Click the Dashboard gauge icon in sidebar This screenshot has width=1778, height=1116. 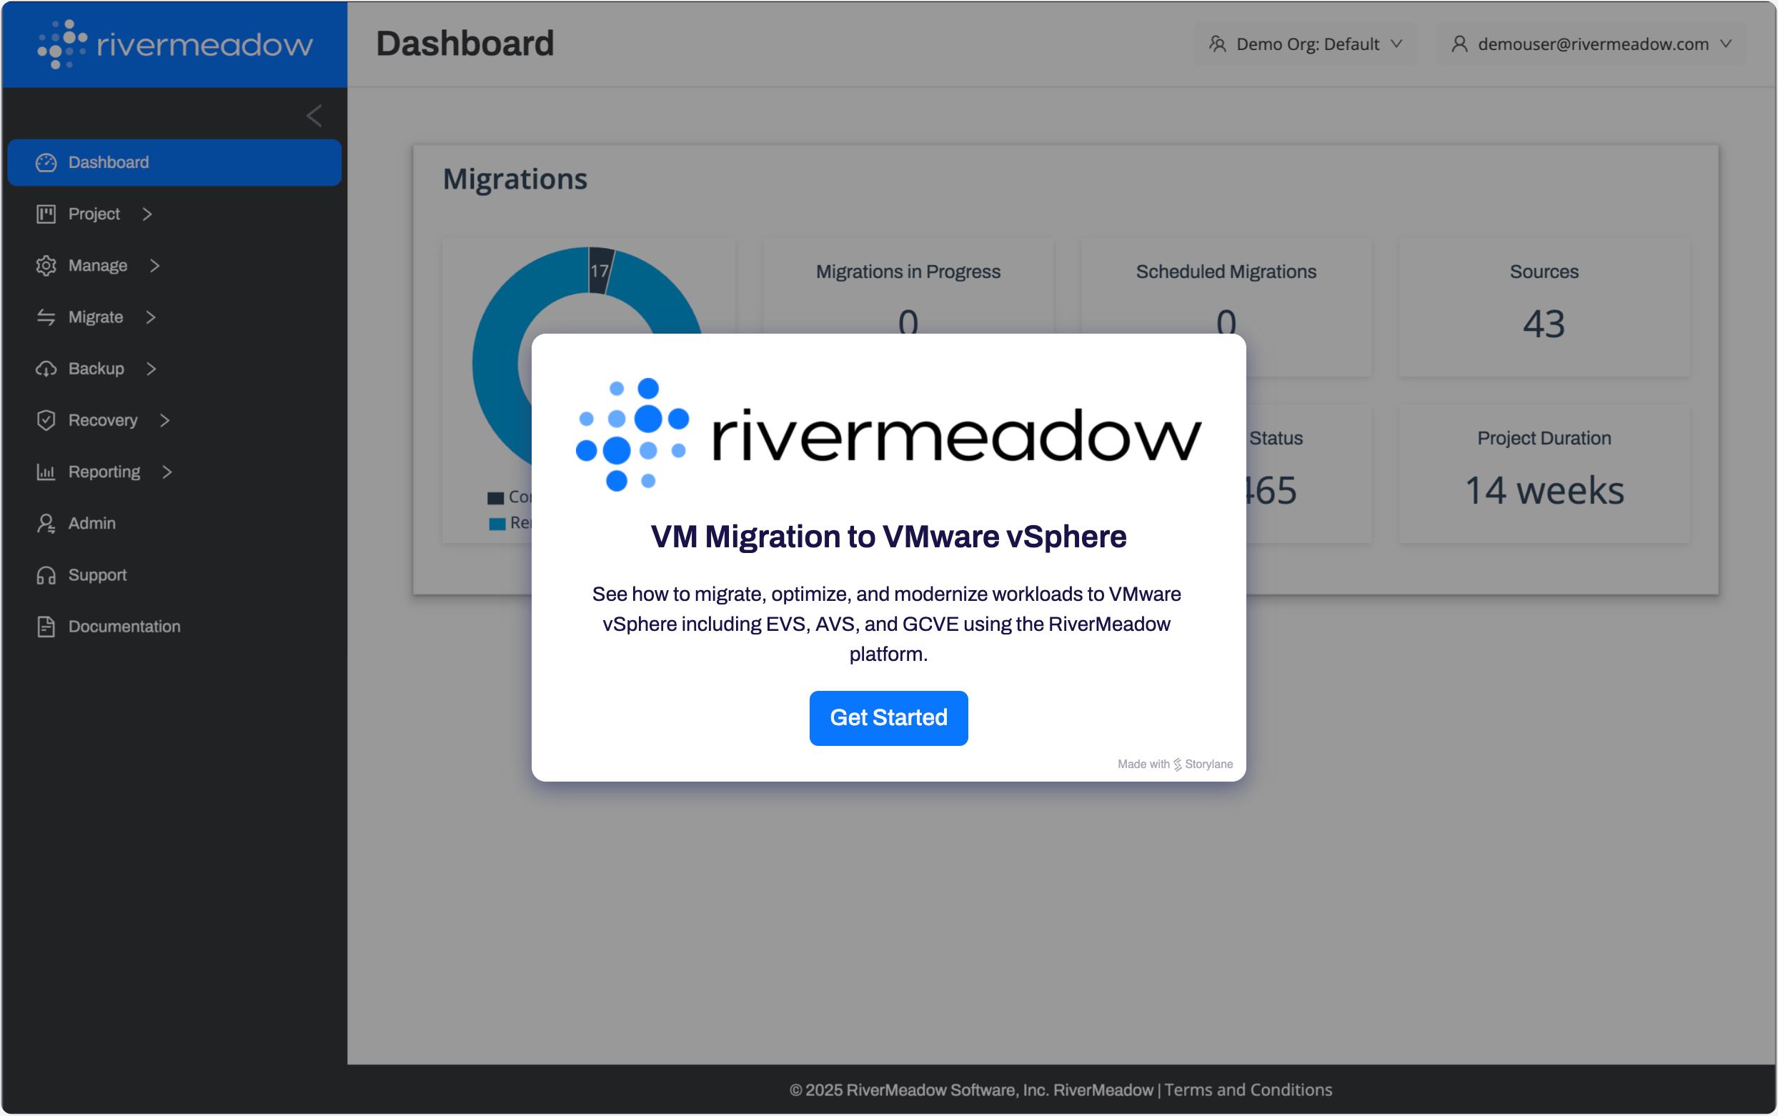point(46,162)
